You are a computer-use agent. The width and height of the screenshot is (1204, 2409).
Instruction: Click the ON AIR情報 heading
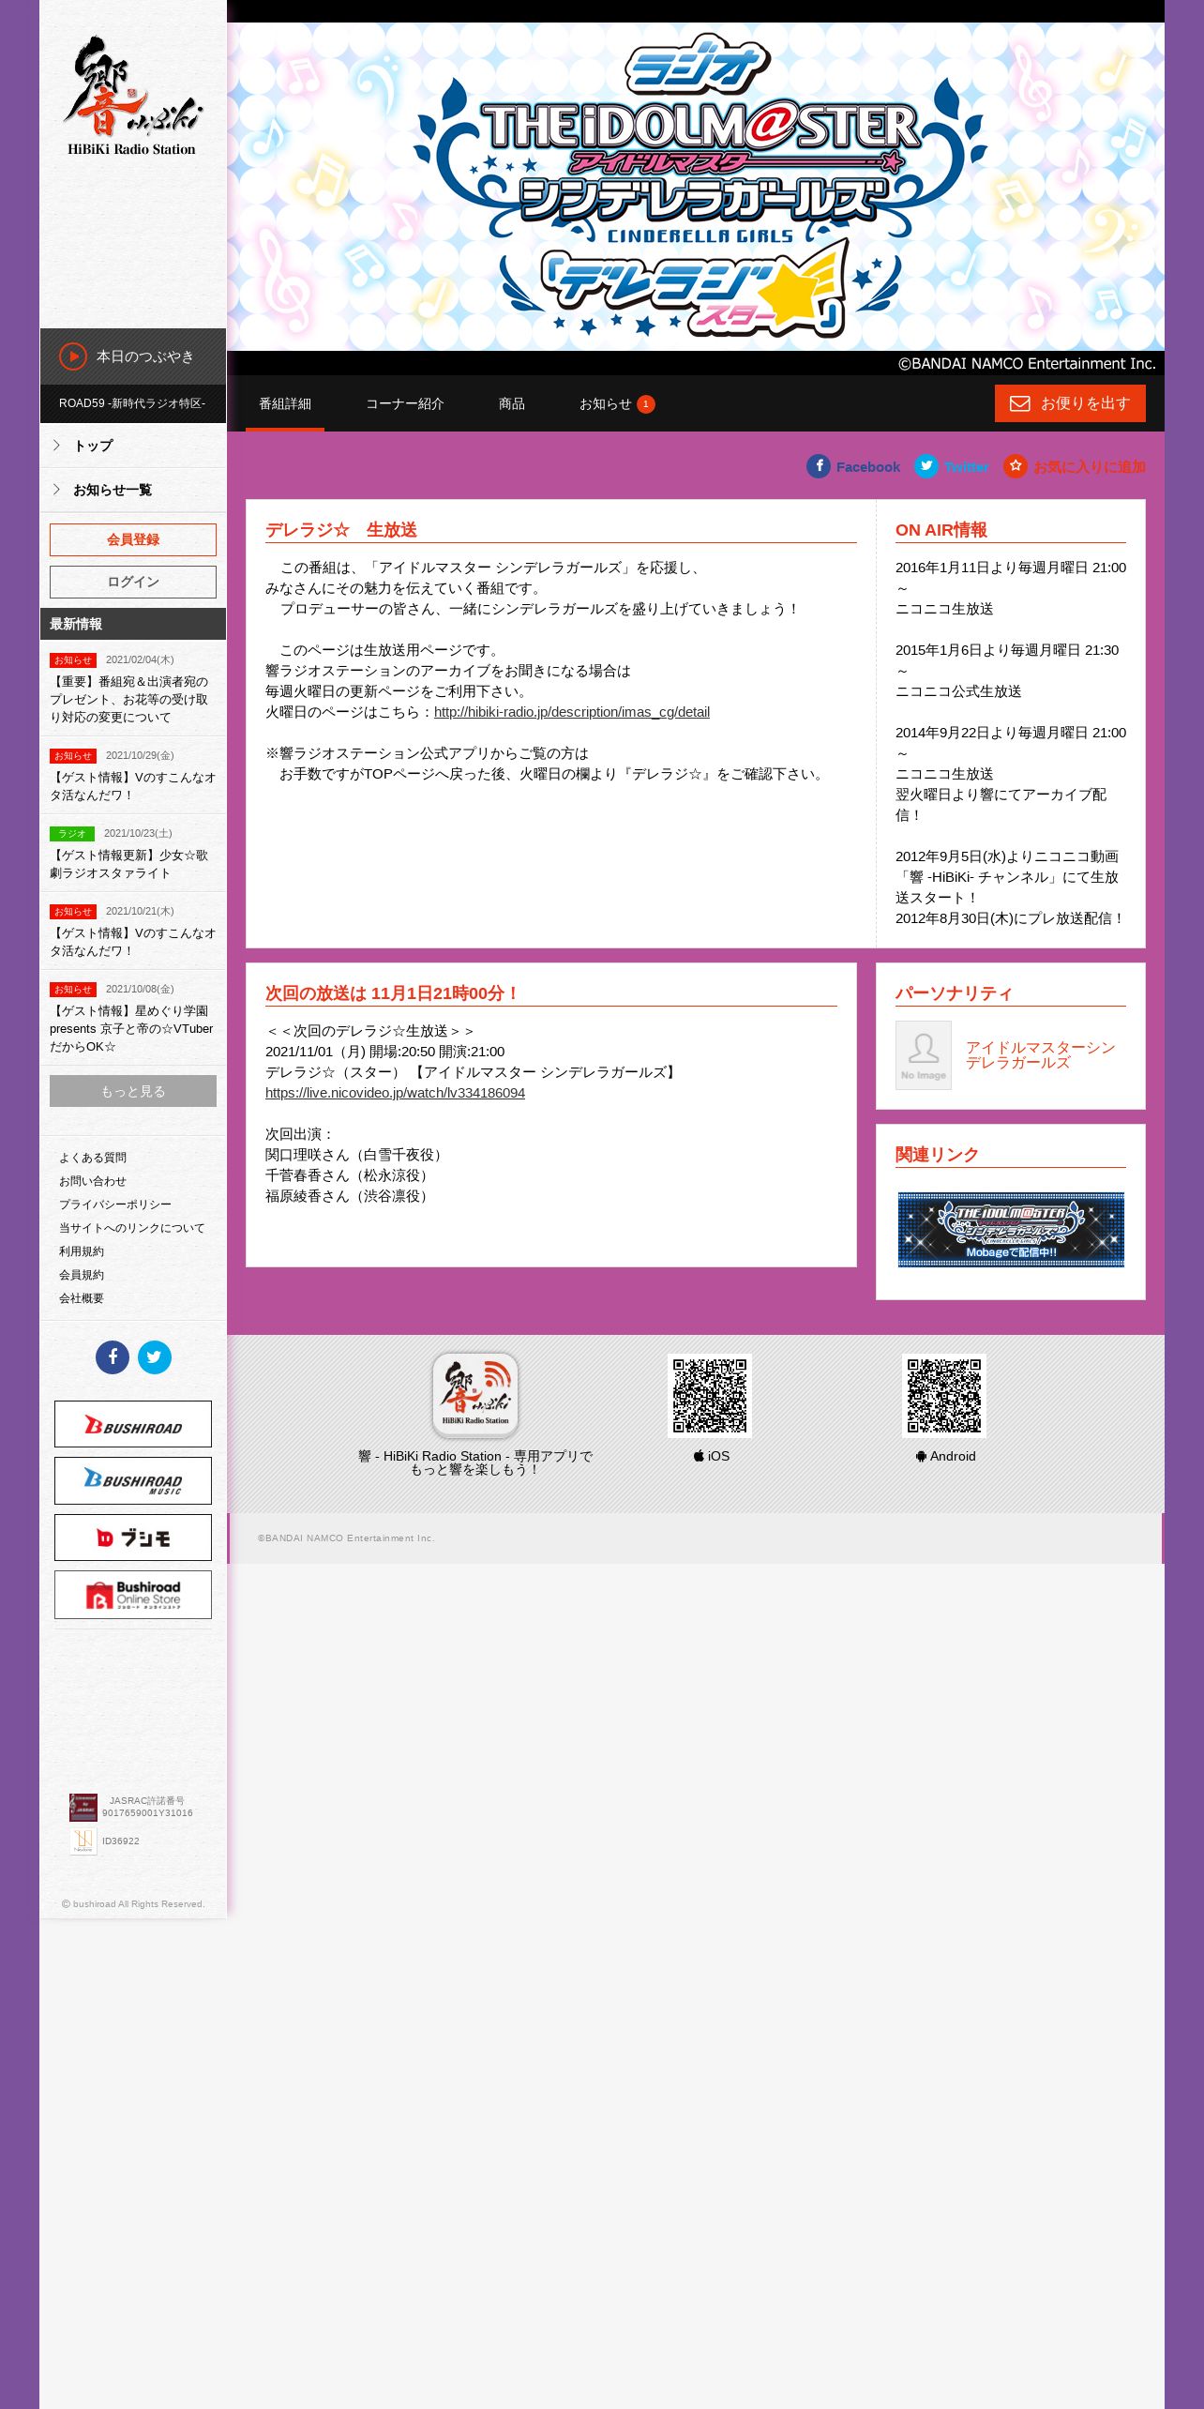(x=941, y=530)
